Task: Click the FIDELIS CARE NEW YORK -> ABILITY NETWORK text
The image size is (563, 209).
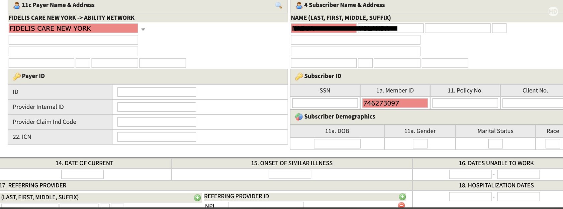Action: [x=72, y=18]
